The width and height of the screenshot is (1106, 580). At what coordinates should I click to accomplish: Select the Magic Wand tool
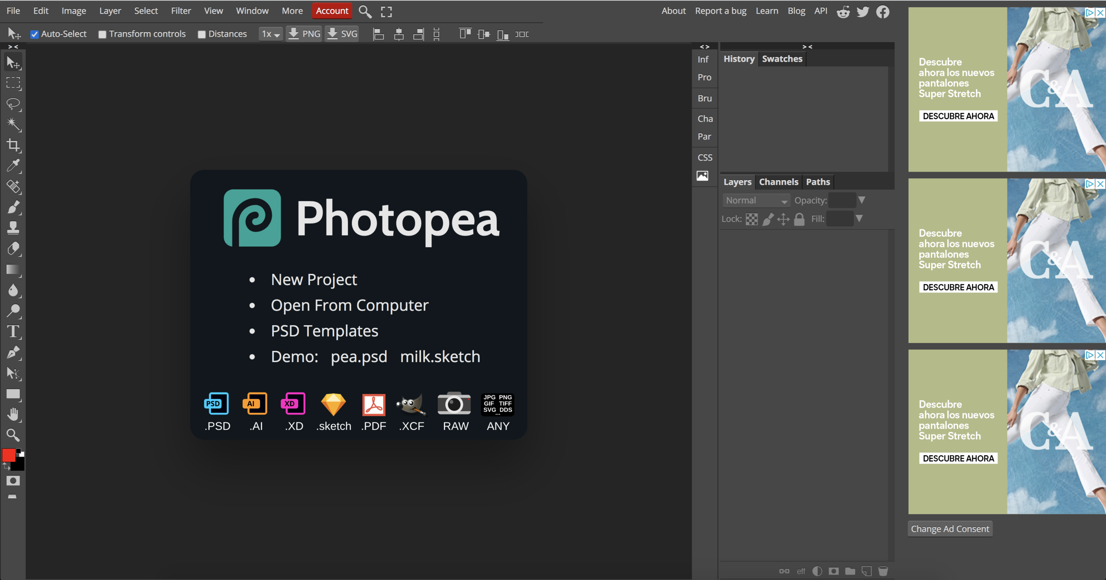point(13,124)
